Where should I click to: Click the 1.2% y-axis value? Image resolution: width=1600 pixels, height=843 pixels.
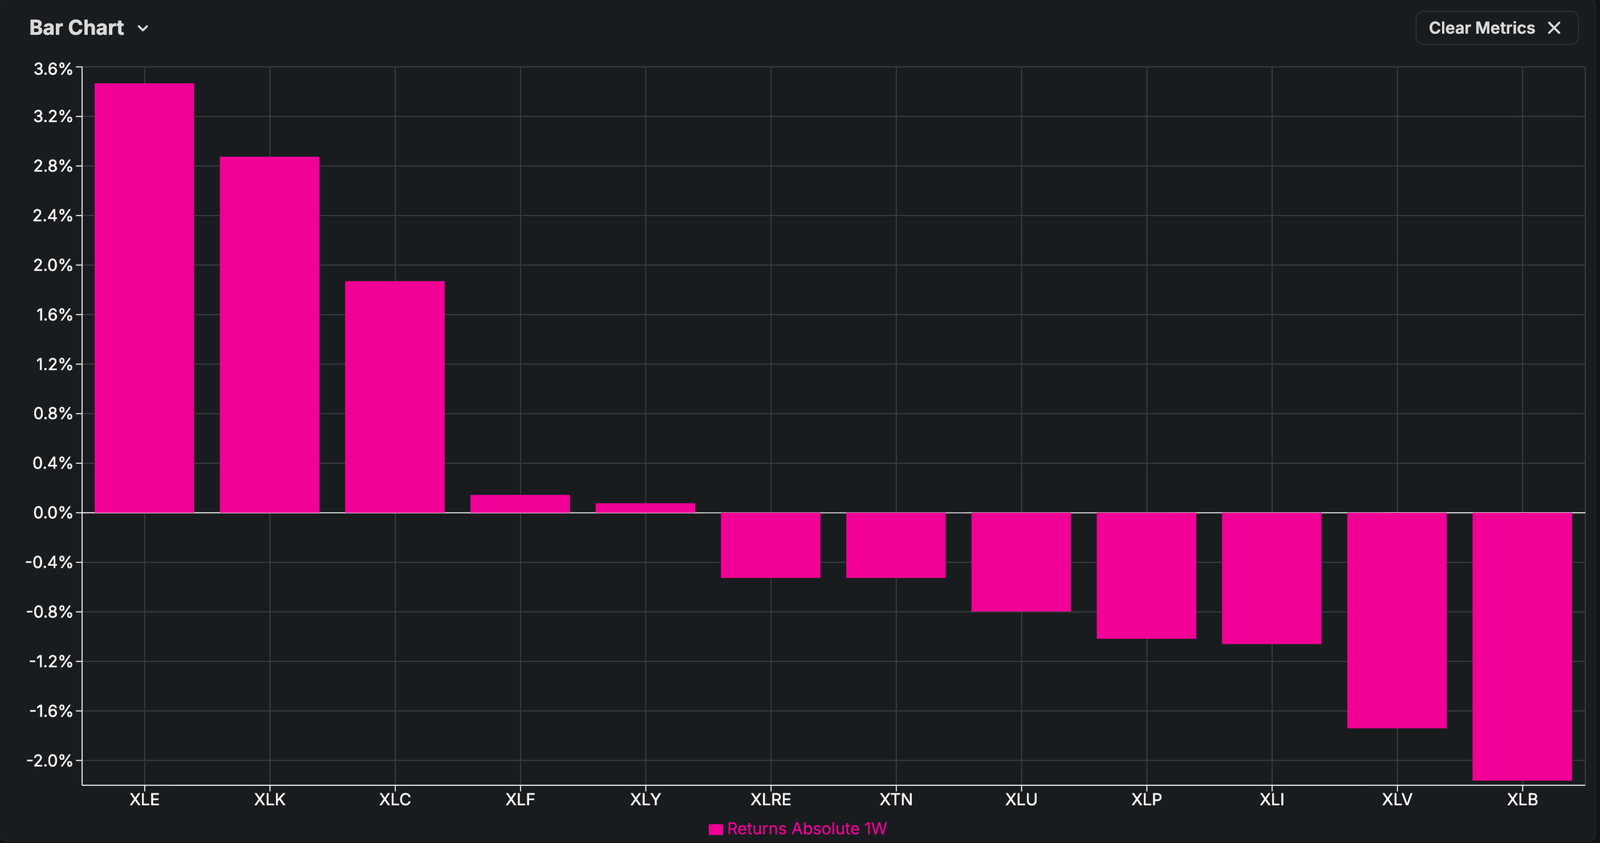pos(54,365)
